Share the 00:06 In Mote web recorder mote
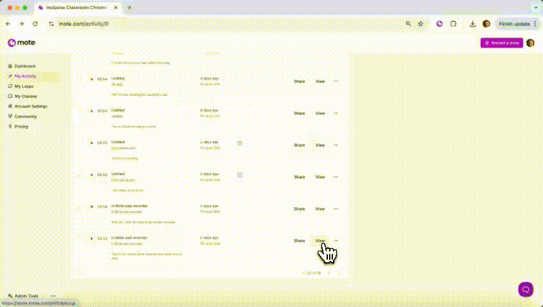 coord(299,209)
